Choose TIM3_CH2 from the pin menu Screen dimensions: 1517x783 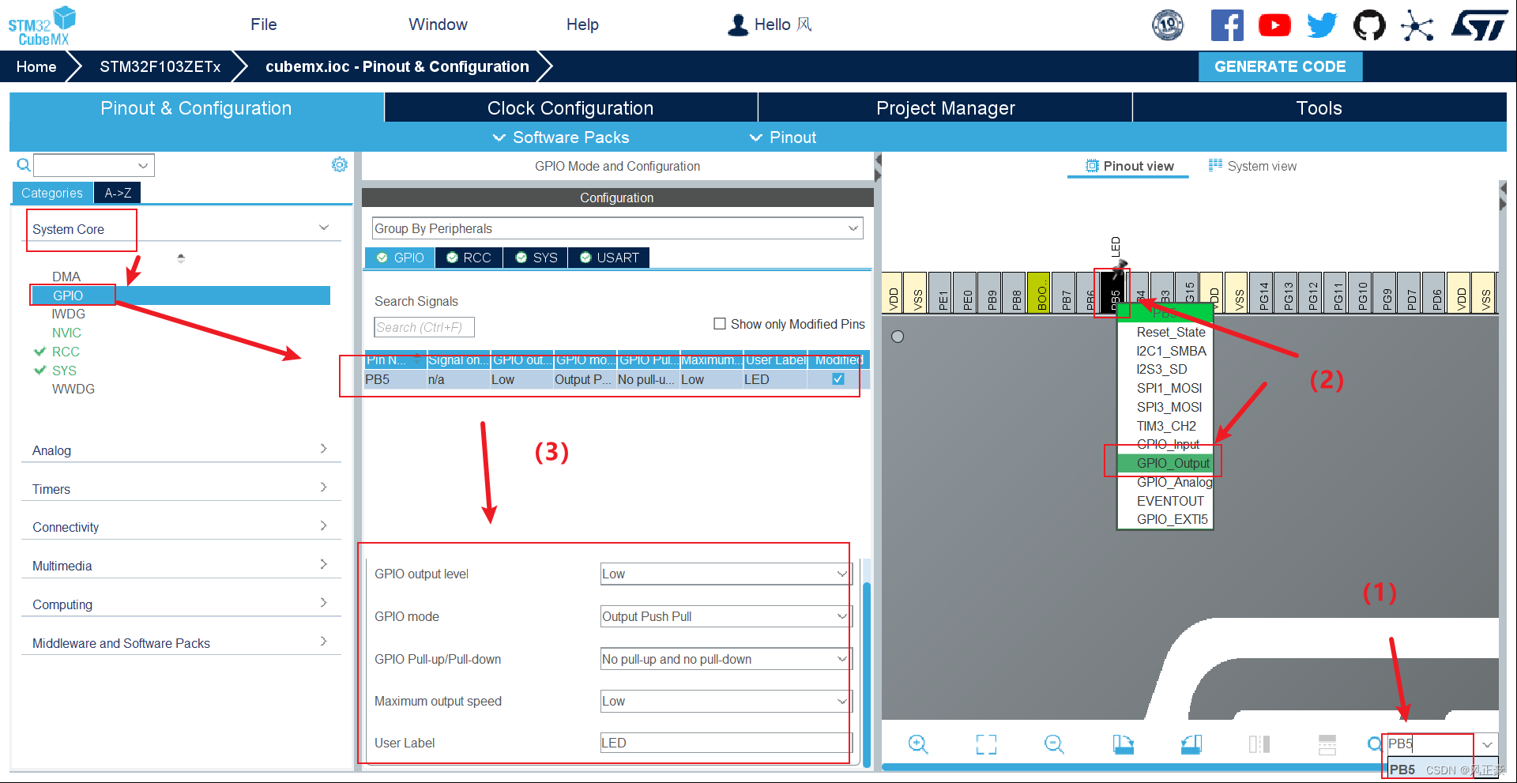click(1165, 426)
